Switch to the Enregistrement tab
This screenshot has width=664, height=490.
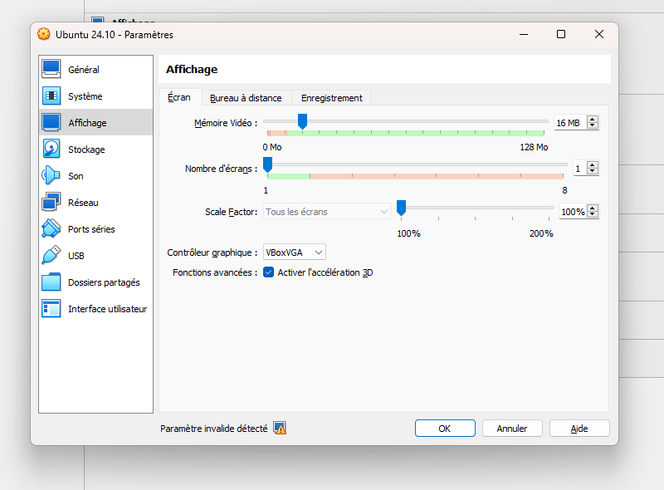[x=331, y=98]
